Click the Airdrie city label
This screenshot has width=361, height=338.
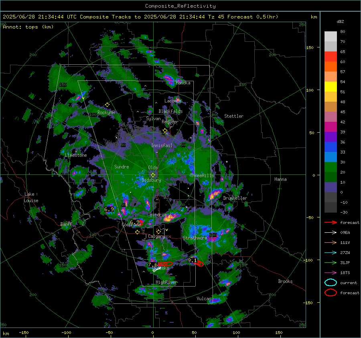[158, 215]
